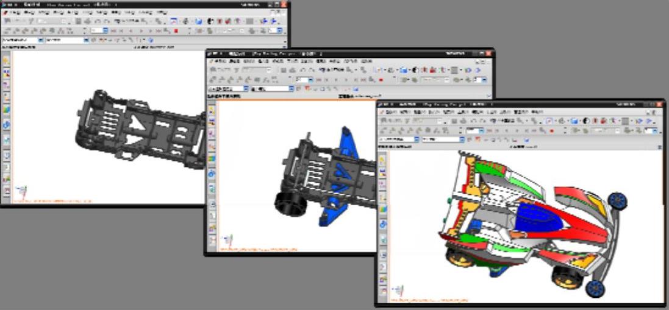Click the blue circle icon in front window sidebar
Screen dimensions: 669x310
[383, 224]
